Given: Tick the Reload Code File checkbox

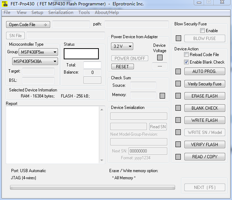Looking at the screenshot, I should pyautogui.click(x=186, y=55).
